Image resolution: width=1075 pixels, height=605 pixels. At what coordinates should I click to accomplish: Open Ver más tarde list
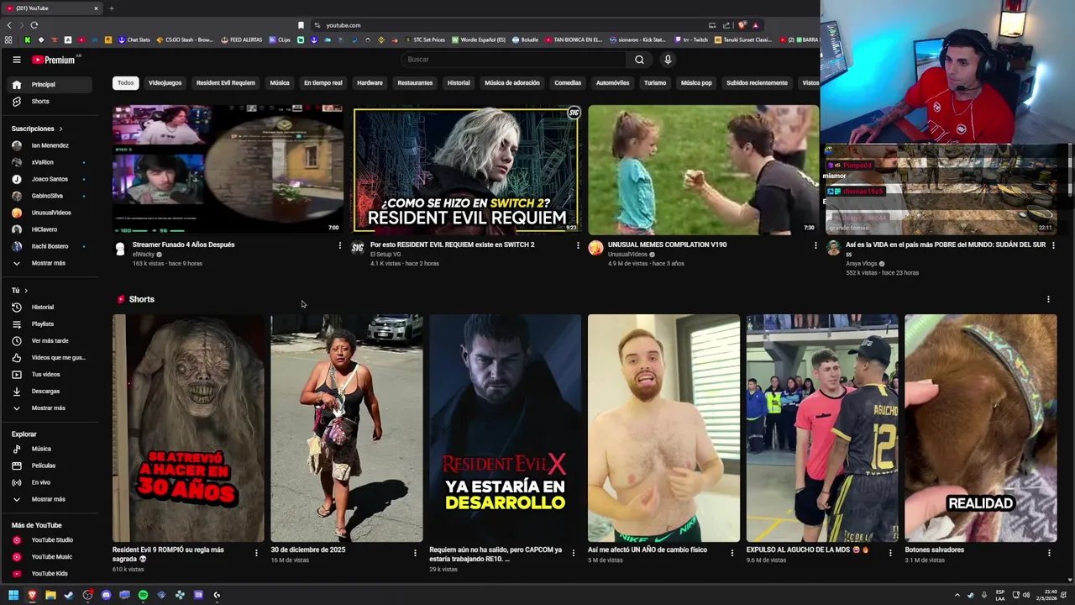pos(50,341)
